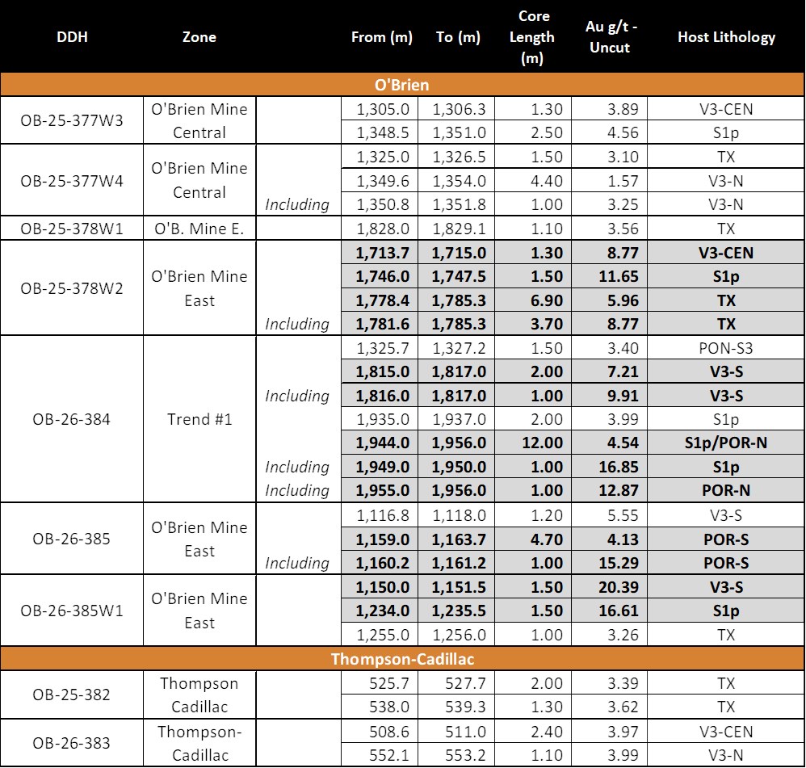Click the OB-26-383 drill hole cell

click(72, 743)
